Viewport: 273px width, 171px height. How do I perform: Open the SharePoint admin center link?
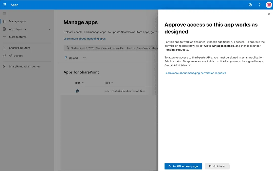(24, 66)
